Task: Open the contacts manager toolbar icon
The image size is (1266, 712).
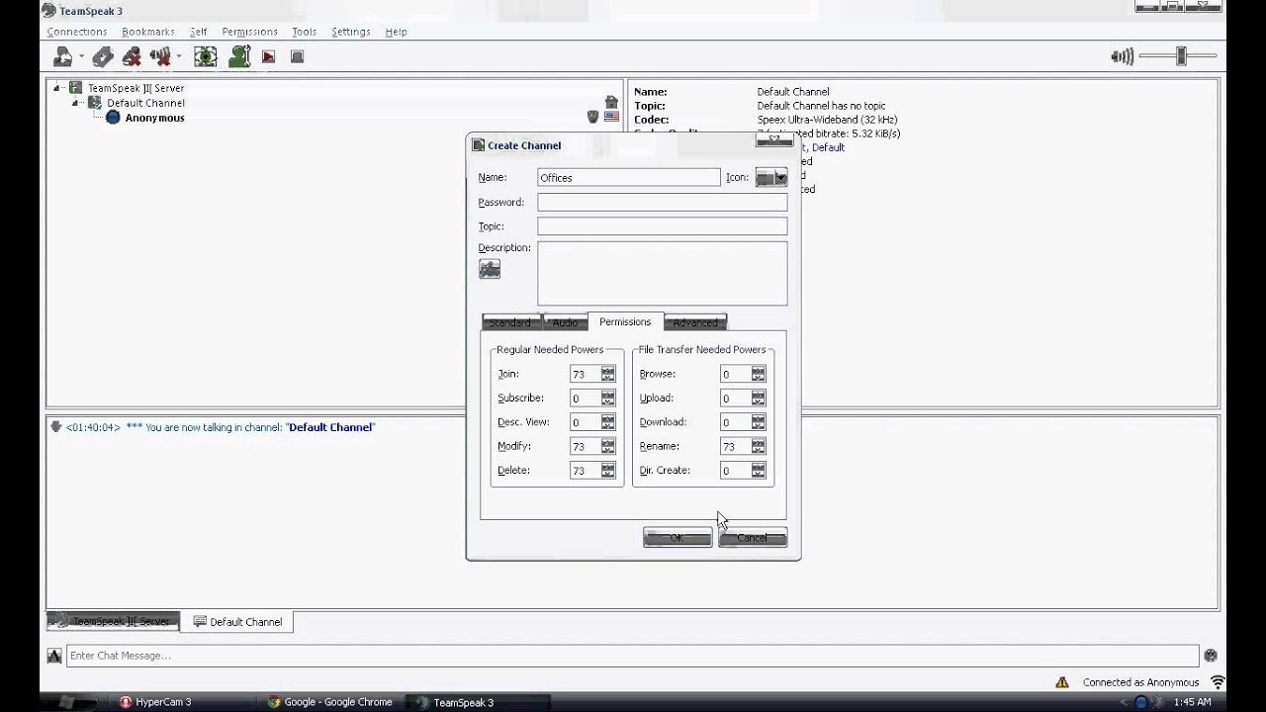Action: point(239,56)
